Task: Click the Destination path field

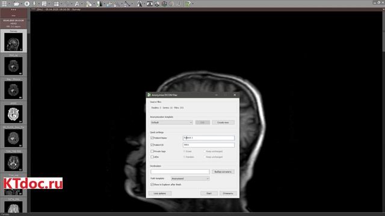Action: coord(180,172)
